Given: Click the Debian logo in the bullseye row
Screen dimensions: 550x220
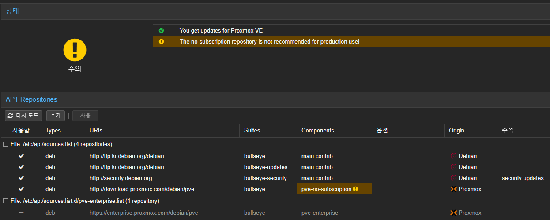Looking at the screenshot, I should pos(453,156).
